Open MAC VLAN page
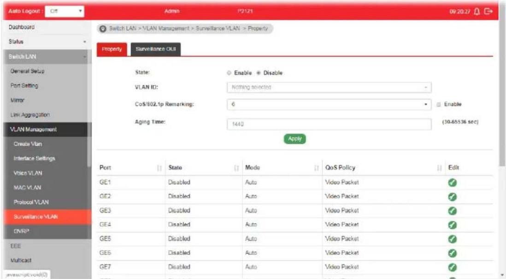506x279 pixels. click(x=27, y=188)
